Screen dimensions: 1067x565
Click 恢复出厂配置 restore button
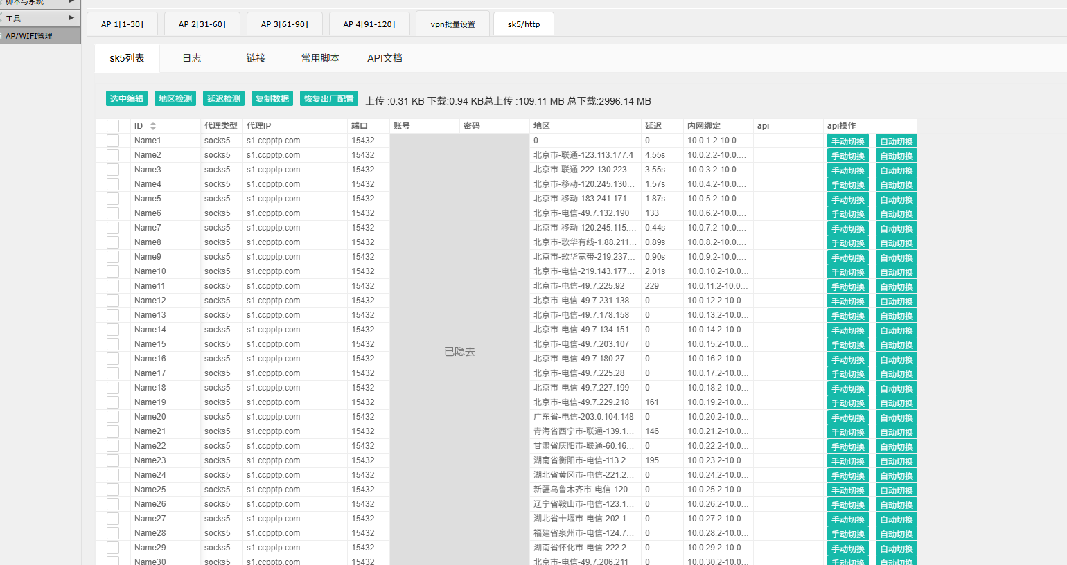[x=329, y=99]
